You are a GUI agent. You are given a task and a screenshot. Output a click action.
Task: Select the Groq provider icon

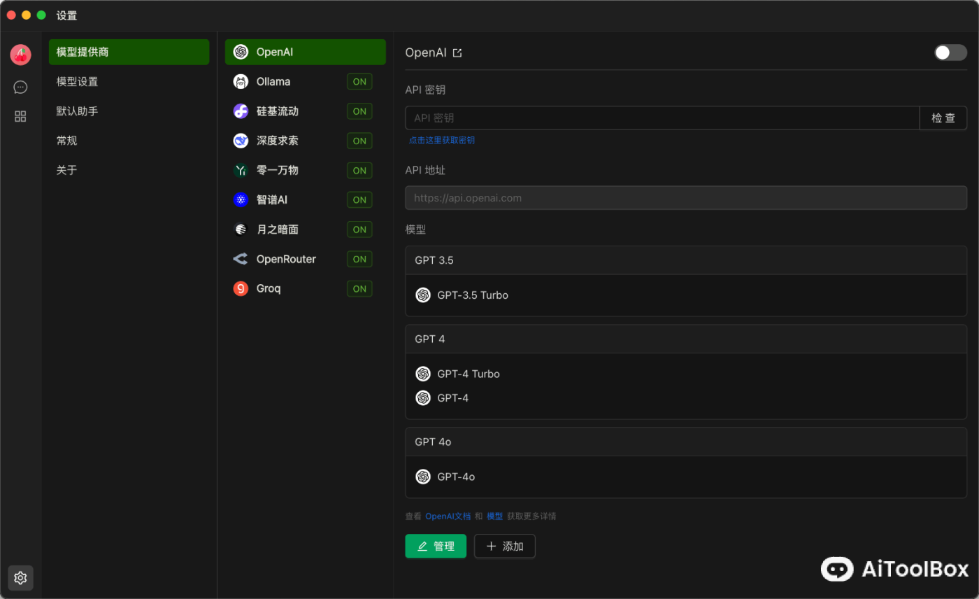tap(241, 288)
